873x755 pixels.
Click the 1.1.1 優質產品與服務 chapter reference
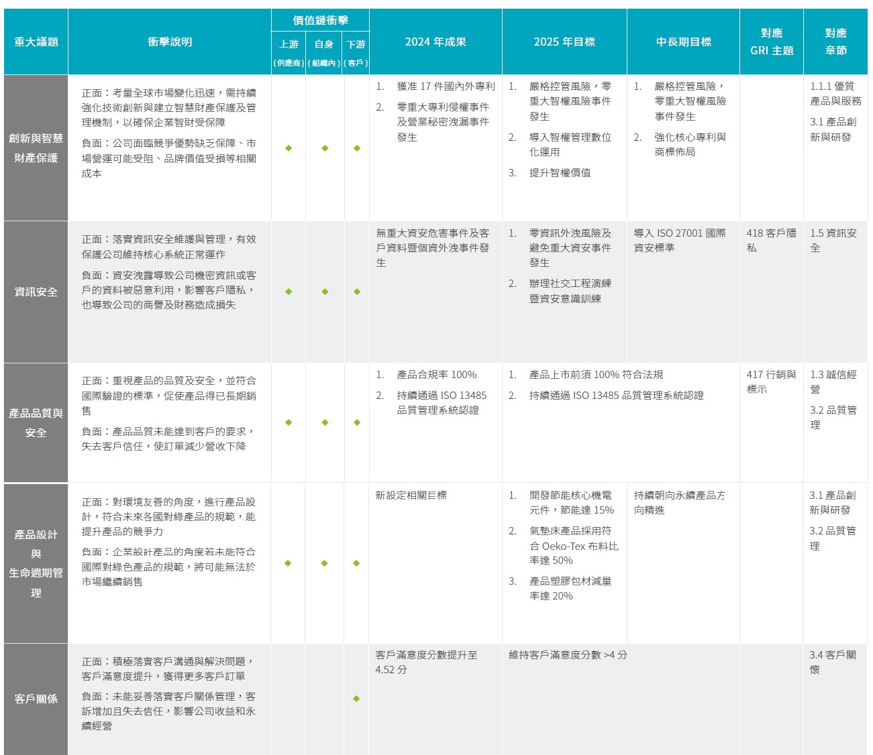coord(835,94)
